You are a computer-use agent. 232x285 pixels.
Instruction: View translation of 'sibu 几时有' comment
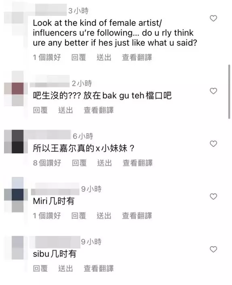pyautogui.click(x=98, y=268)
